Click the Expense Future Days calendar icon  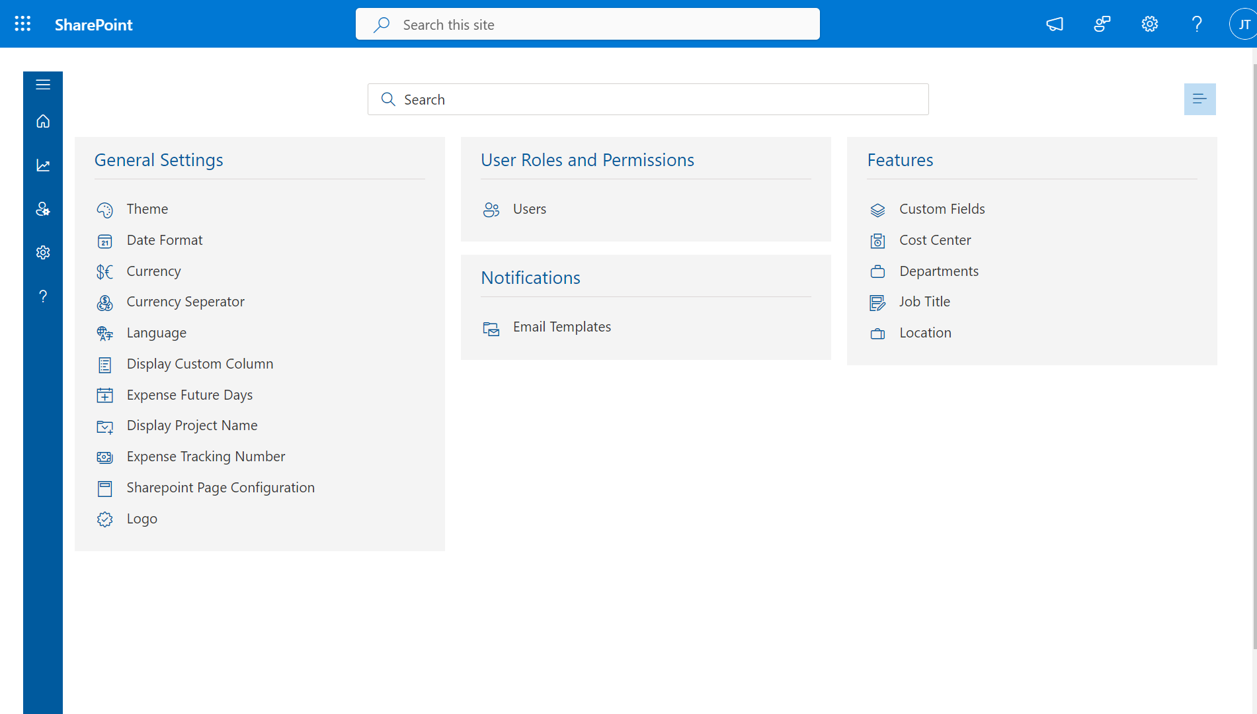pyautogui.click(x=104, y=396)
